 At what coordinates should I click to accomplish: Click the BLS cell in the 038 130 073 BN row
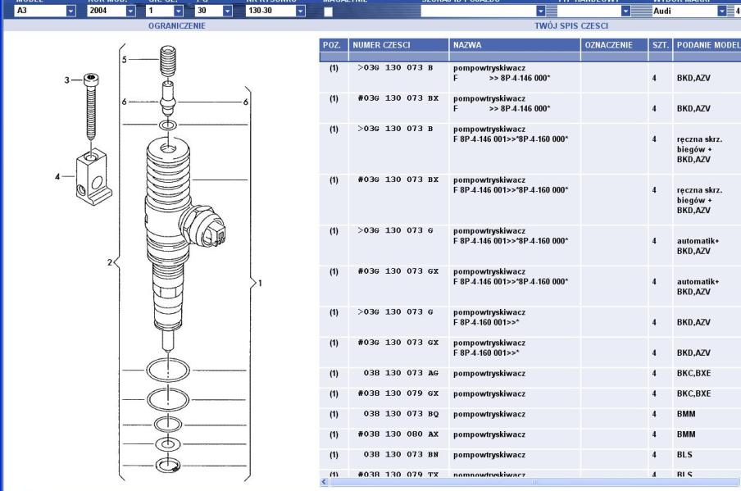click(x=684, y=454)
